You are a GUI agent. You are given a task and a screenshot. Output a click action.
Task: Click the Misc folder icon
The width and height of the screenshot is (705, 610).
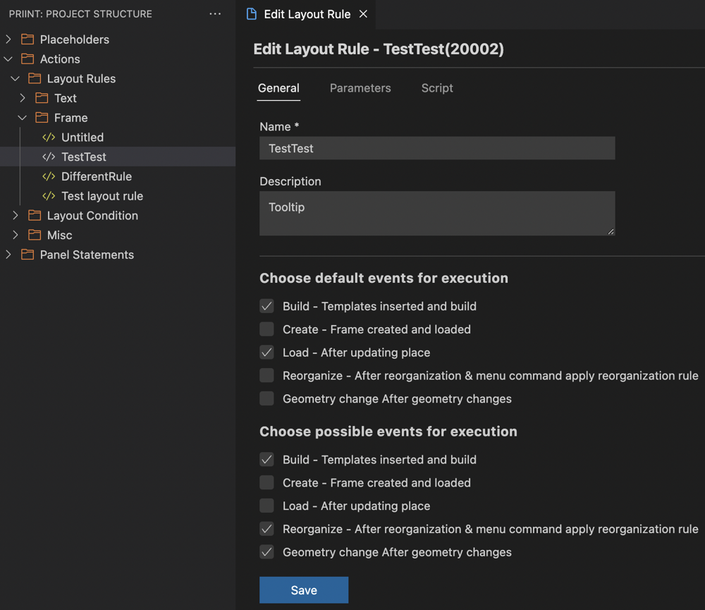(x=35, y=235)
